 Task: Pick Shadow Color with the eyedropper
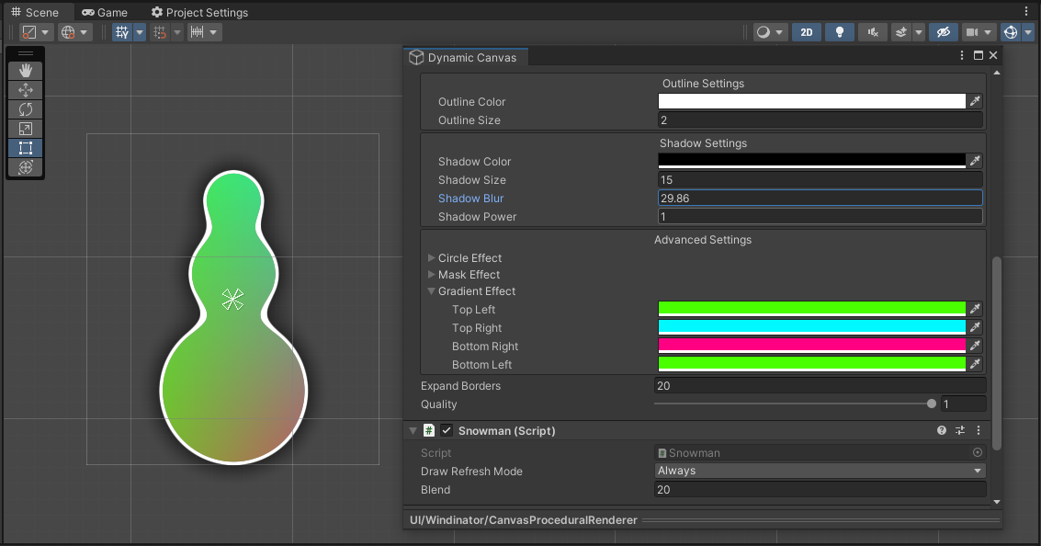pos(975,161)
